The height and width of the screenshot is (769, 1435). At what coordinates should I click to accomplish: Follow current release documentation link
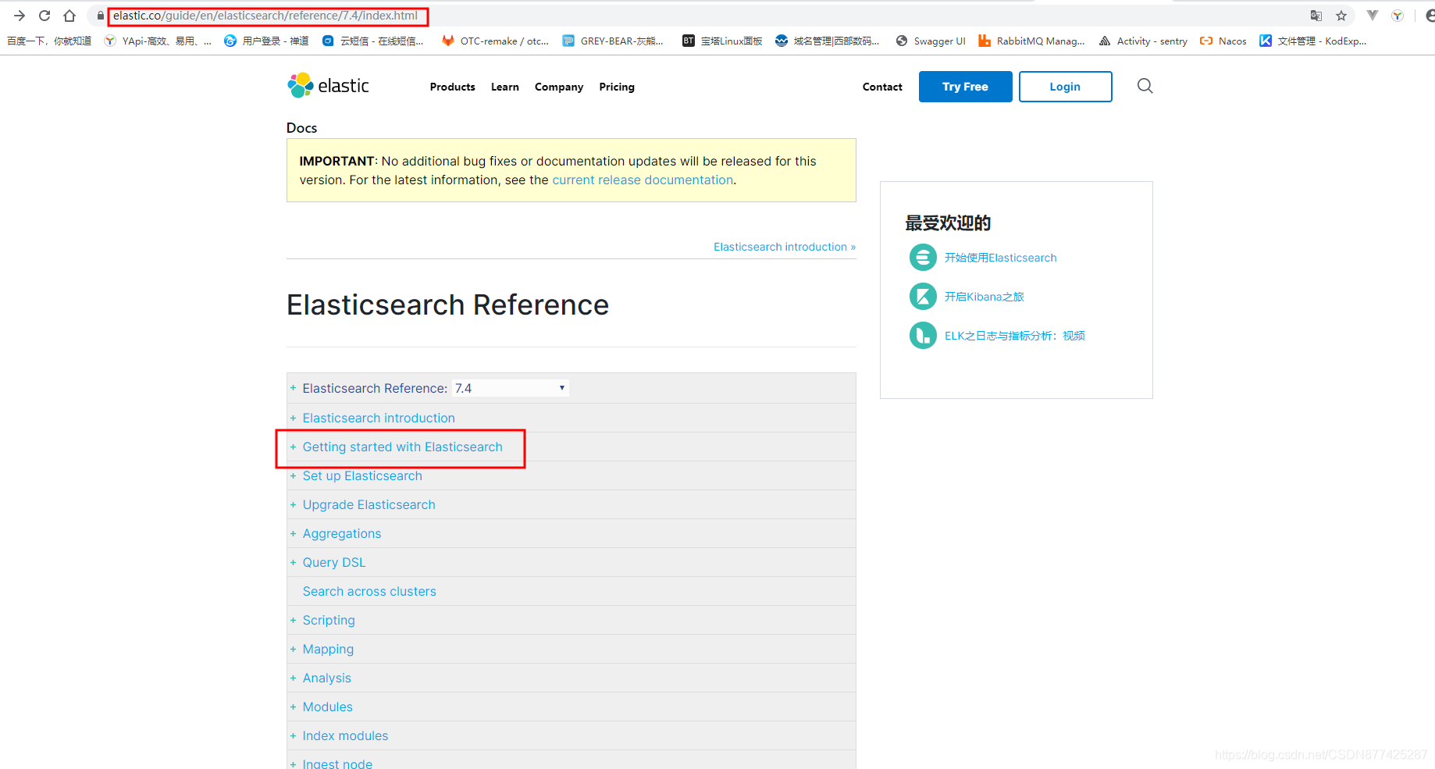(x=643, y=180)
